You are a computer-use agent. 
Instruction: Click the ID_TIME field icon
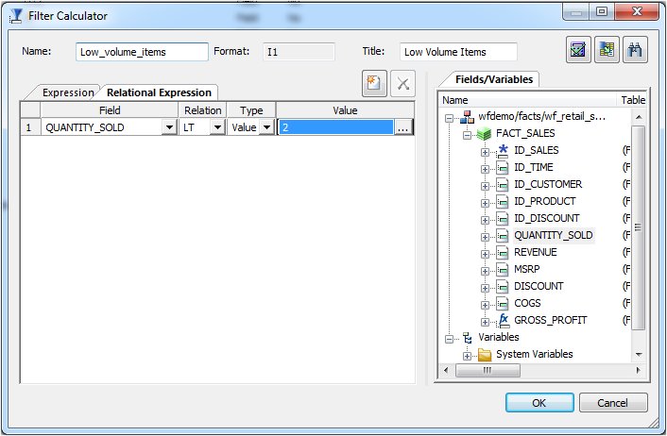pos(503,168)
